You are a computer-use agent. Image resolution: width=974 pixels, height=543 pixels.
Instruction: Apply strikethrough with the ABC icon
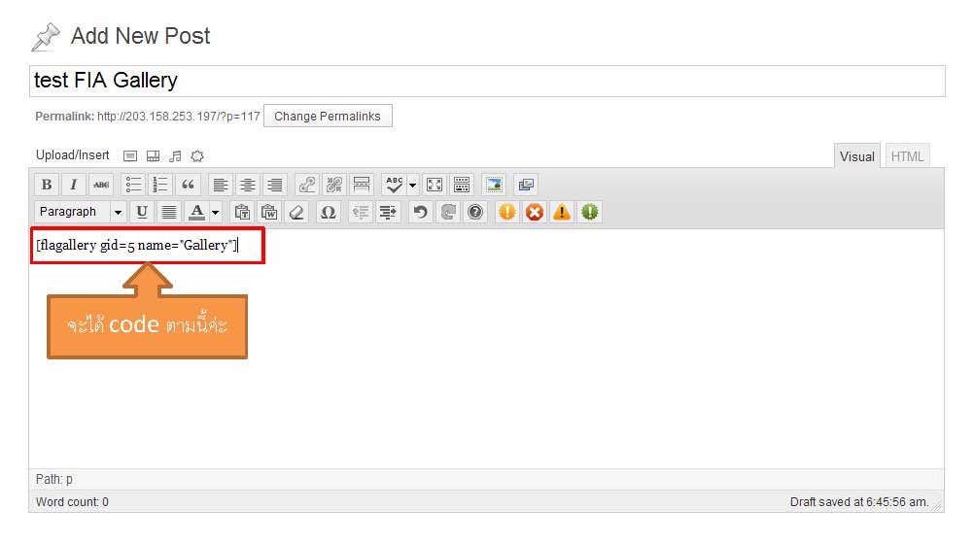(x=101, y=185)
